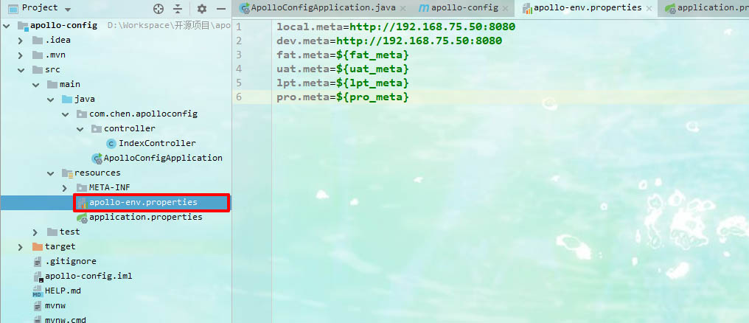
Task: Switch to apollo-config pom tab
Action: point(464,8)
